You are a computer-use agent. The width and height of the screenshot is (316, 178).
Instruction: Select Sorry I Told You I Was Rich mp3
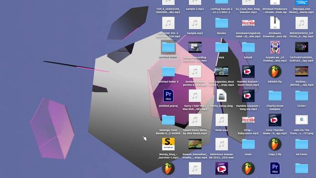click(x=195, y=96)
